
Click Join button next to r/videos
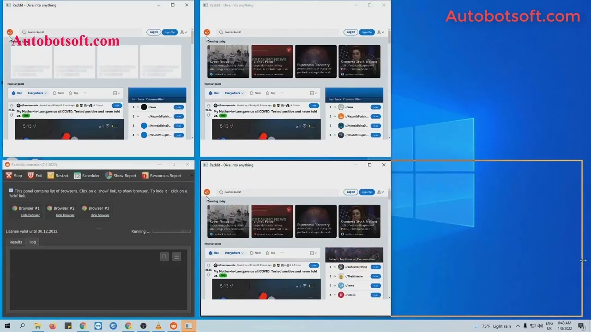coord(376,295)
